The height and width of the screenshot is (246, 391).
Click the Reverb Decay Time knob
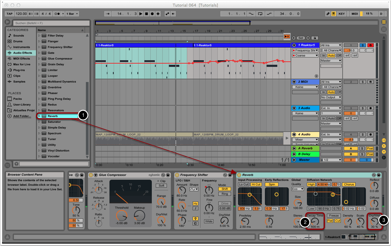click(x=315, y=222)
